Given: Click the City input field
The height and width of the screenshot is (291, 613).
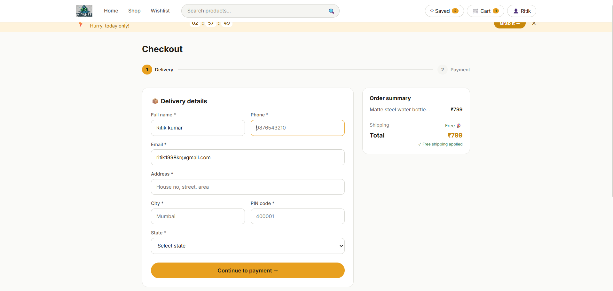Looking at the screenshot, I should pos(198,216).
